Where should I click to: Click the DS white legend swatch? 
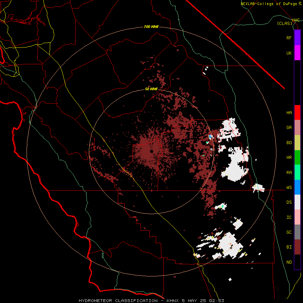point(297,202)
